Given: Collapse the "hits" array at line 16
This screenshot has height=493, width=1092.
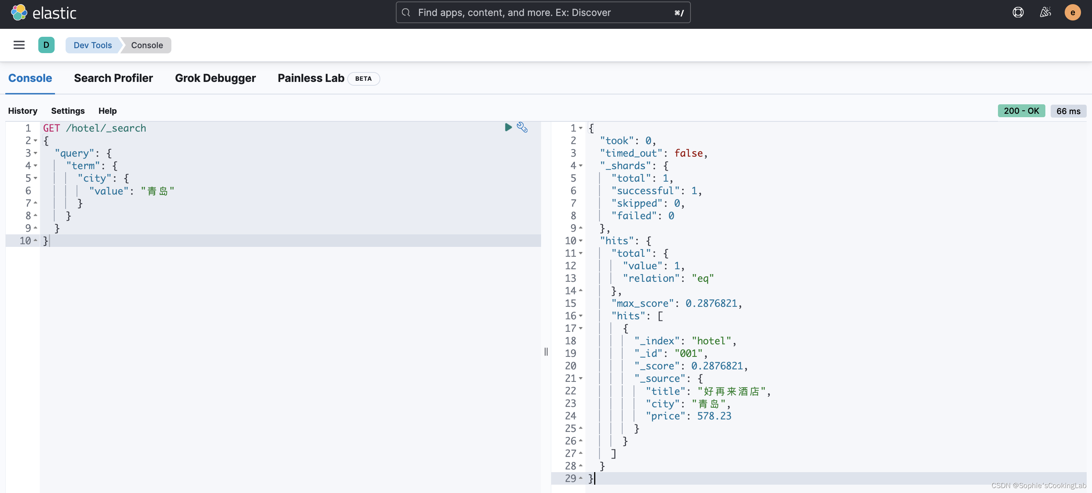Looking at the screenshot, I should tap(581, 316).
